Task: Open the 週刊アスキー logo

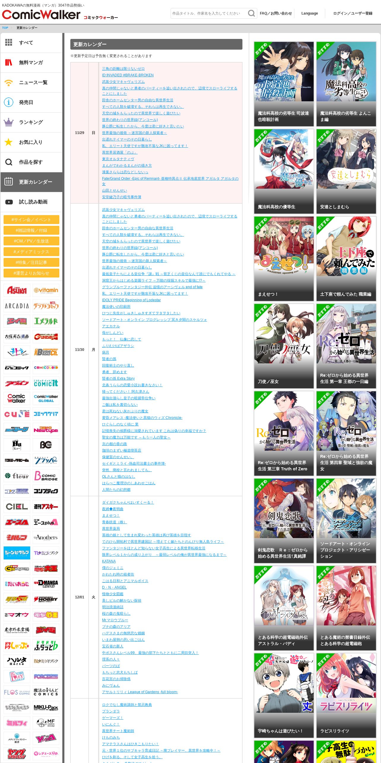Action: (46, 507)
